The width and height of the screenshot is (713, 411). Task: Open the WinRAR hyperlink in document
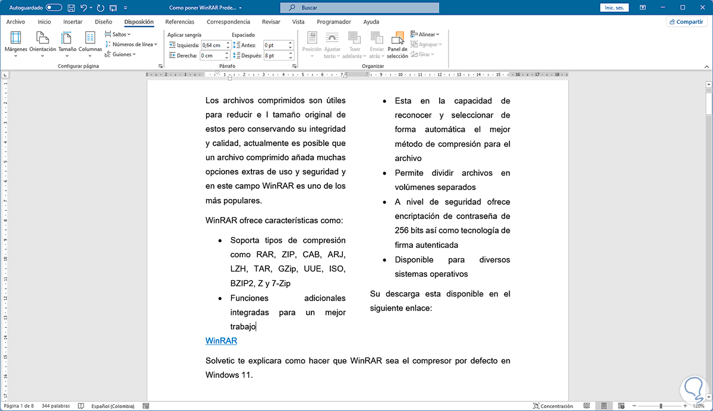pyautogui.click(x=221, y=340)
